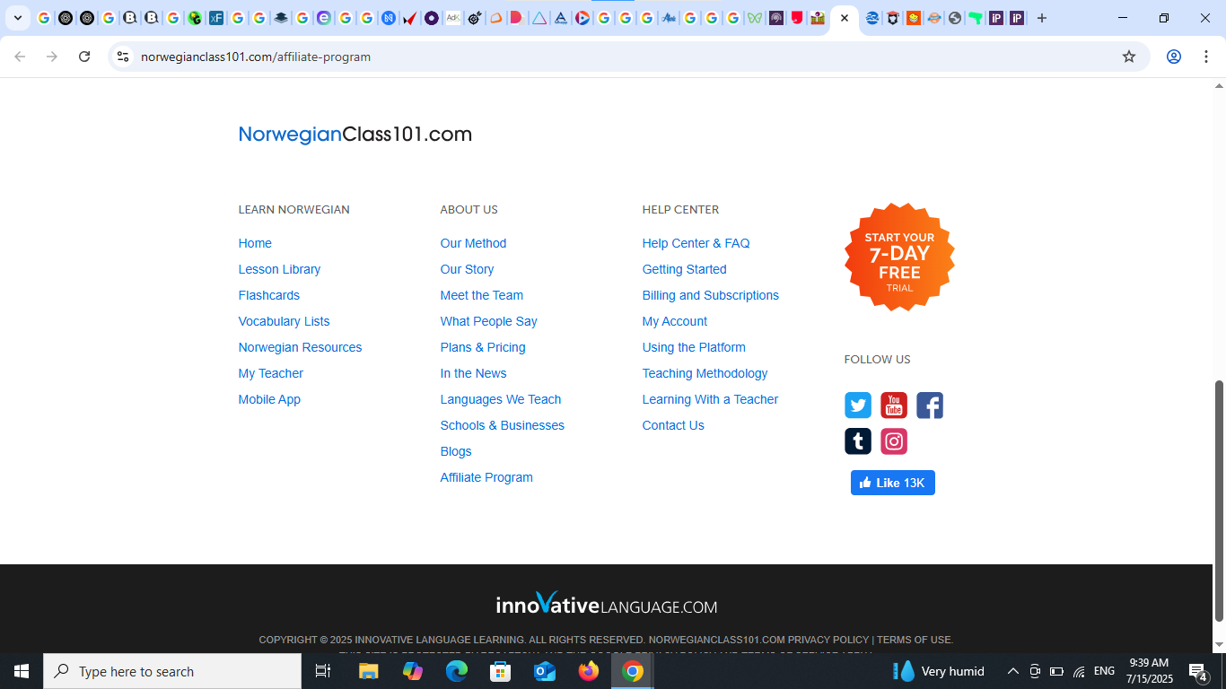The width and height of the screenshot is (1226, 689).
Task: Open the Copilot taskbar icon
Action: (413, 671)
